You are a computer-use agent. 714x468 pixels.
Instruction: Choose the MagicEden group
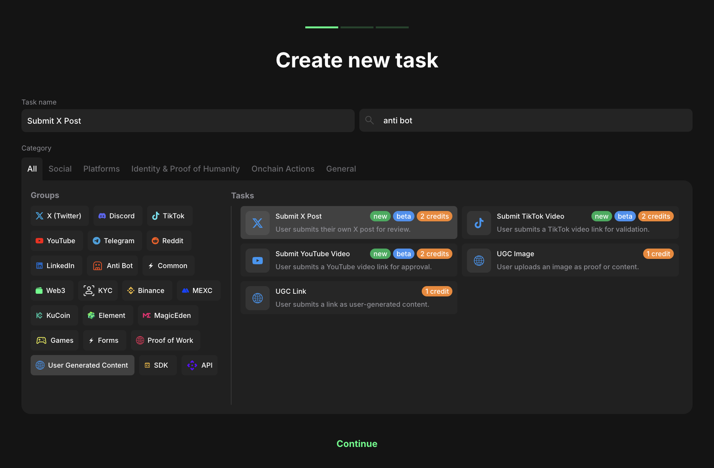[x=168, y=316]
